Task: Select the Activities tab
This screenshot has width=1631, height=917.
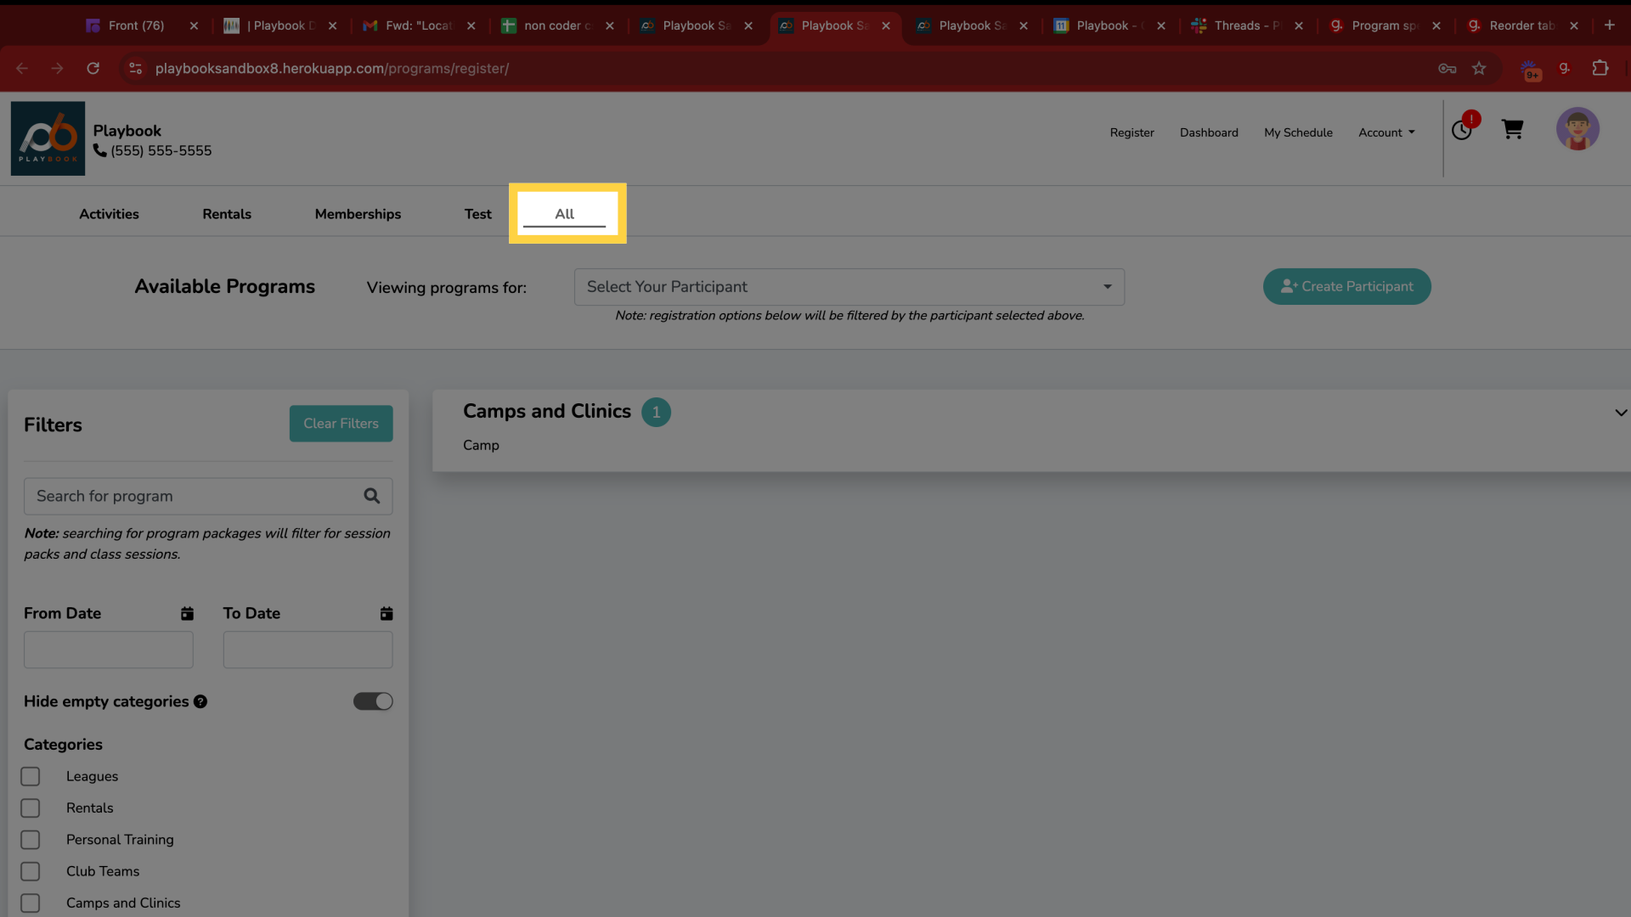Action: click(109, 213)
